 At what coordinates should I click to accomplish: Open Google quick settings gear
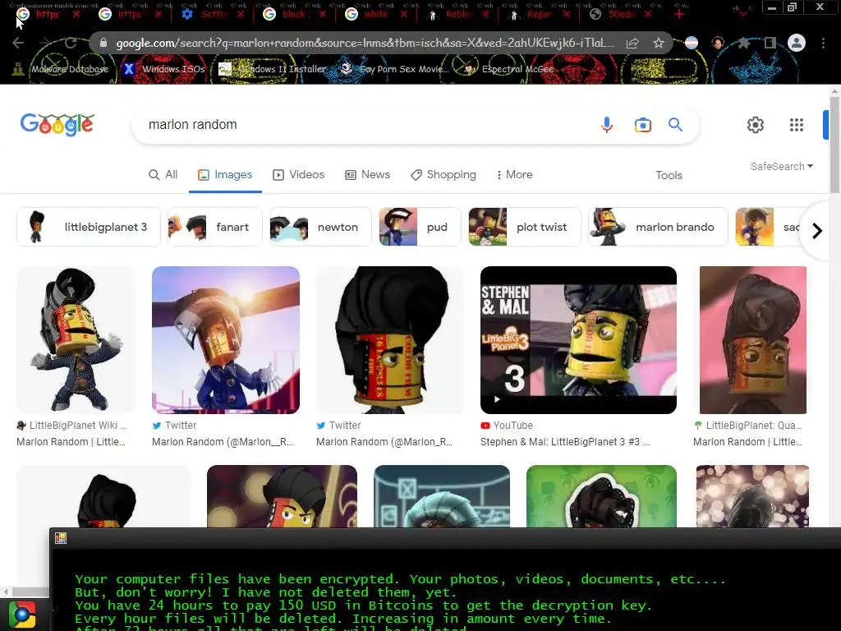click(756, 125)
